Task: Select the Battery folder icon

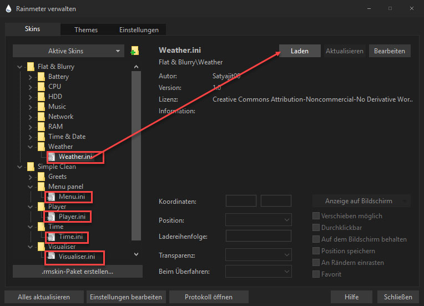Action: (x=42, y=77)
